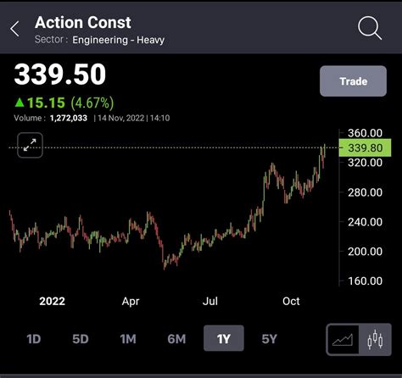Select the 1D timeframe

tap(34, 339)
